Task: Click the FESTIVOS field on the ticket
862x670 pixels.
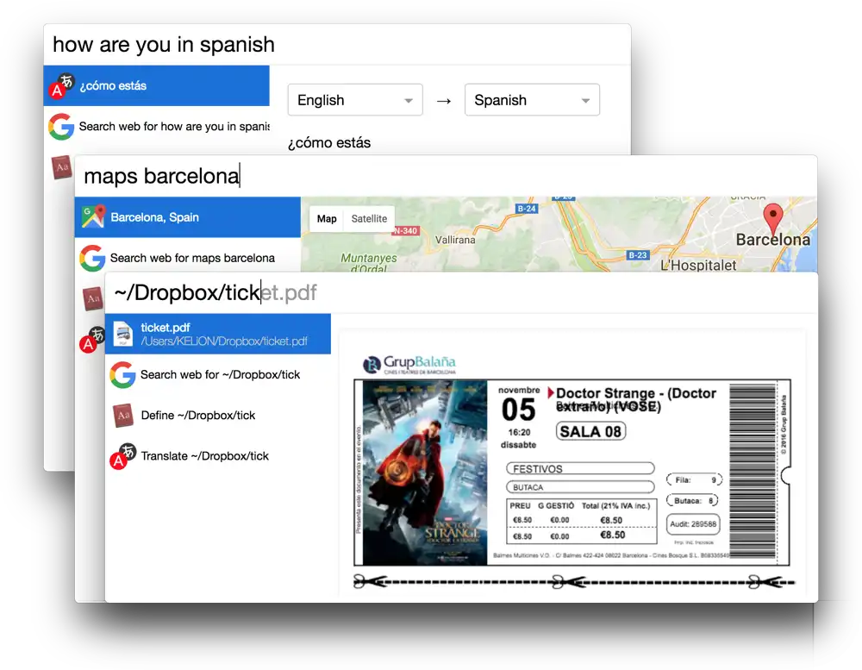Action: (580, 469)
